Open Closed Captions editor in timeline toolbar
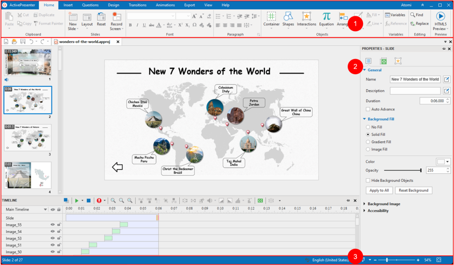454x265 pixels. click(x=260, y=201)
